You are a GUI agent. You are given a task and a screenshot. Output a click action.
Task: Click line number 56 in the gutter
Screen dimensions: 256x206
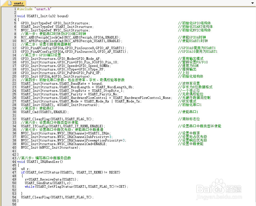[14, 204]
